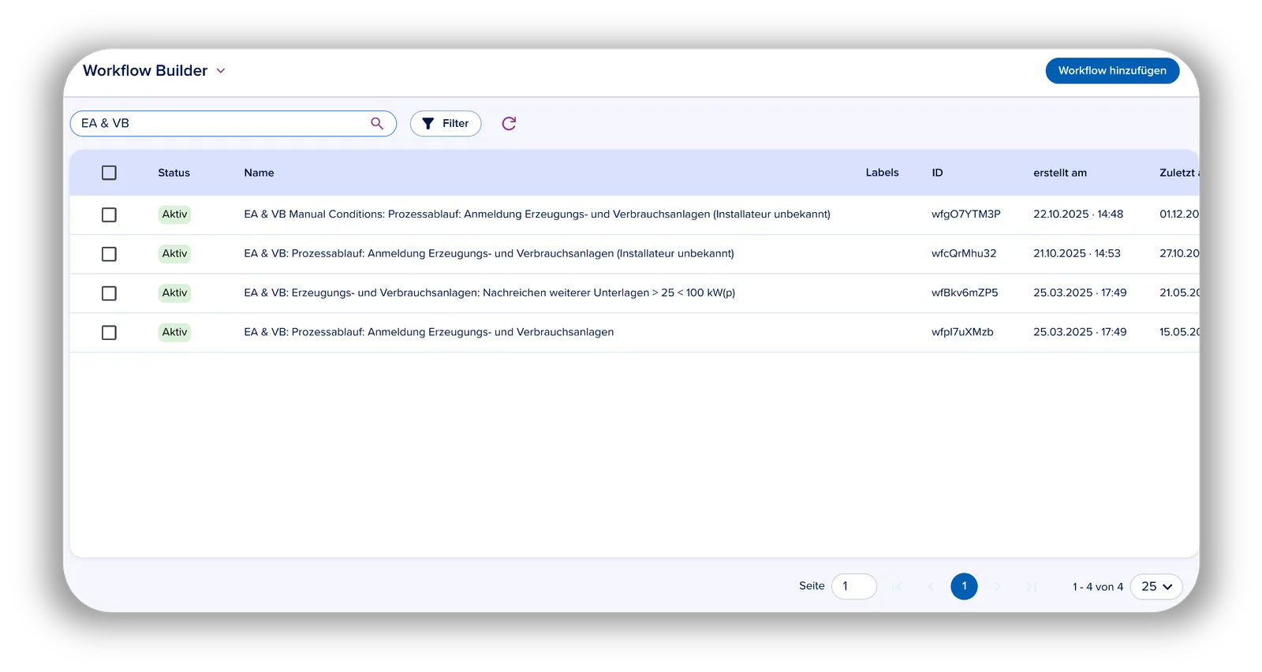Check the row for workflow wfcQrMhu32

(109, 254)
